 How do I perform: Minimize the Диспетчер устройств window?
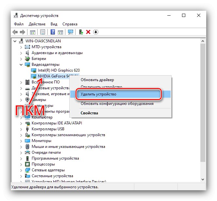point(169,15)
